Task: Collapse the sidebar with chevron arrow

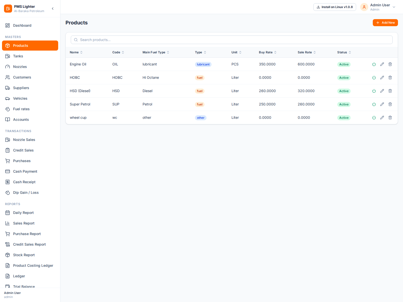Action: click(53, 9)
